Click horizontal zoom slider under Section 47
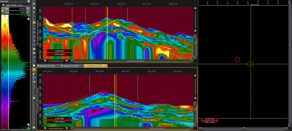This screenshot has width=292, height=131. (56, 128)
